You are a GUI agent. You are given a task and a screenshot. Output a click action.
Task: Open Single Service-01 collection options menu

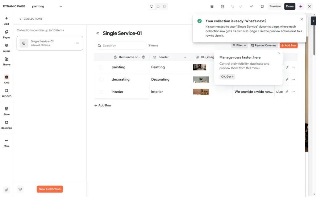point(77,43)
